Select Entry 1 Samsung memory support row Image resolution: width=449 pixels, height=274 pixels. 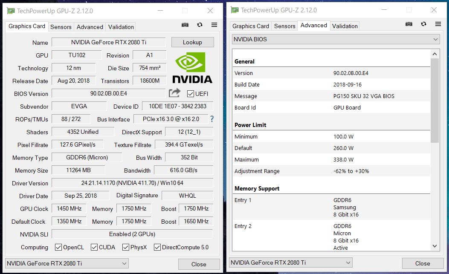click(x=331, y=207)
